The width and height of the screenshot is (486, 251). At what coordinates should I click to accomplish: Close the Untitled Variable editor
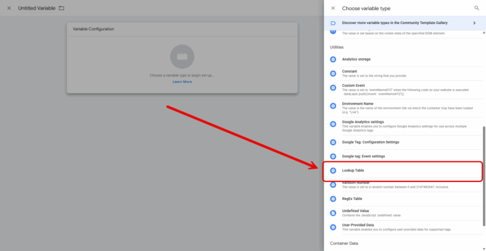[9, 8]
